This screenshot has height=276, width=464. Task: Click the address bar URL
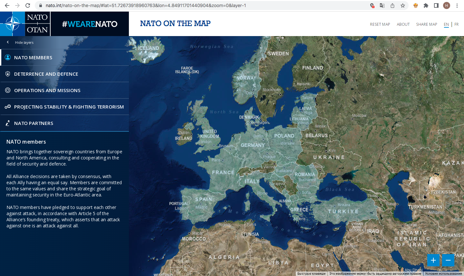point(146,5)
